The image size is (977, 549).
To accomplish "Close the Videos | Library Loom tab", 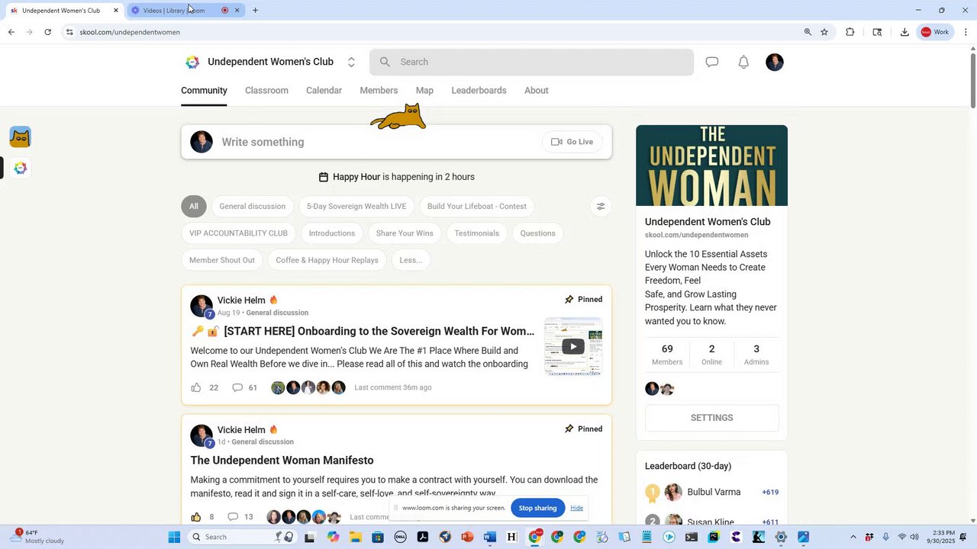I will click(x=237, y=11).
